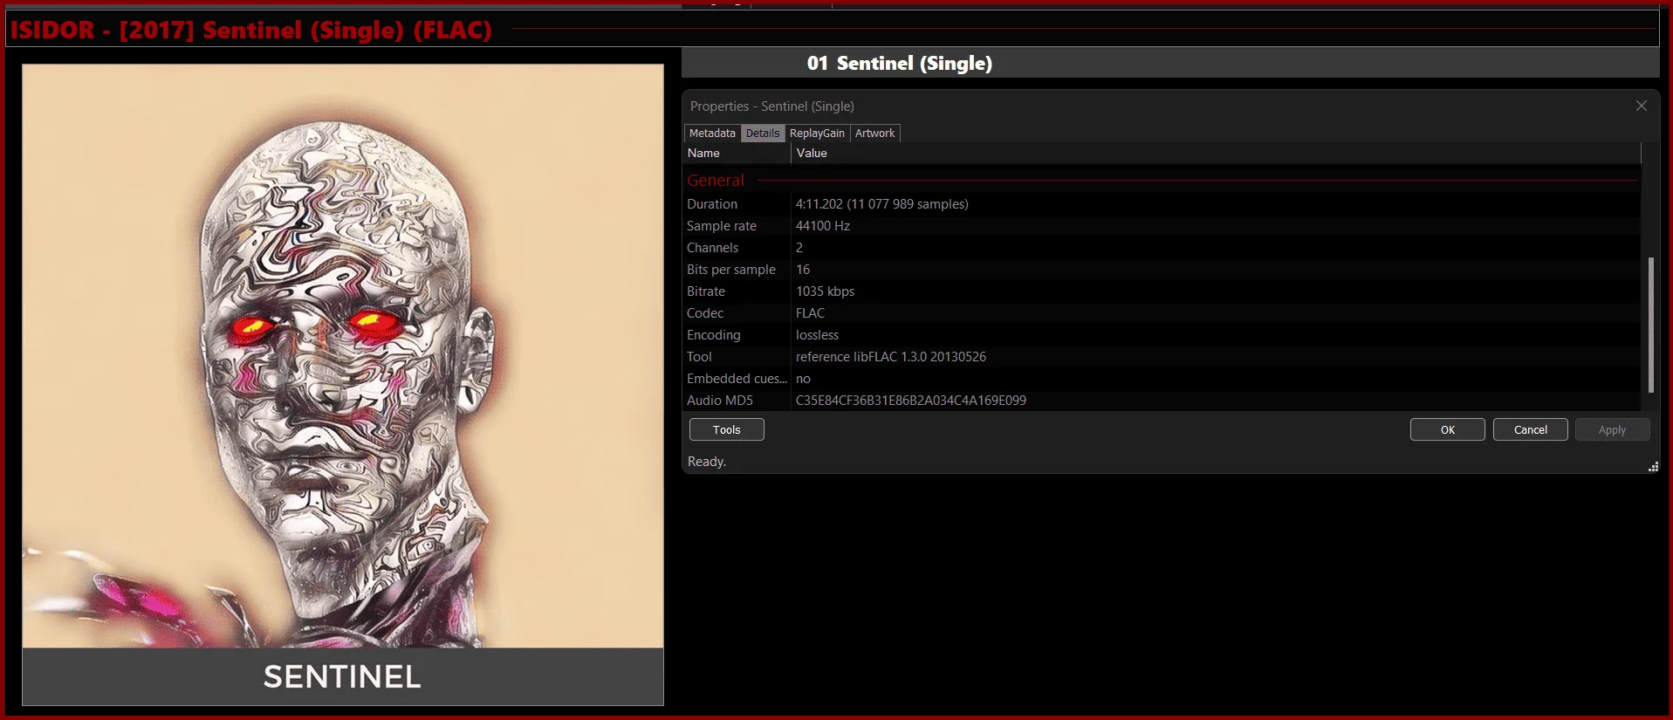Image resolution: width=1673 pixels, height=720 pixels.
Task: Select the Embedded cues... row
Action: click(1162, 378)
